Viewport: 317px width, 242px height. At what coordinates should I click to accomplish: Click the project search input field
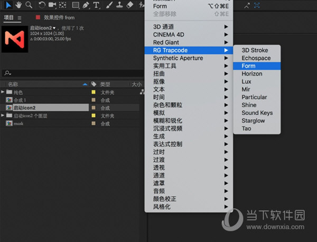pyautogui.click(x=73, y=73)
